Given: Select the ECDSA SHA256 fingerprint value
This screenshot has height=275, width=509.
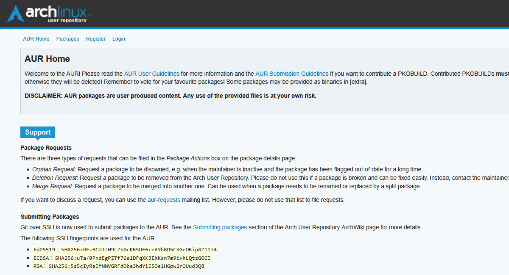Looking at the screenshot, I should pyautogui.click(x=133, y=258).
